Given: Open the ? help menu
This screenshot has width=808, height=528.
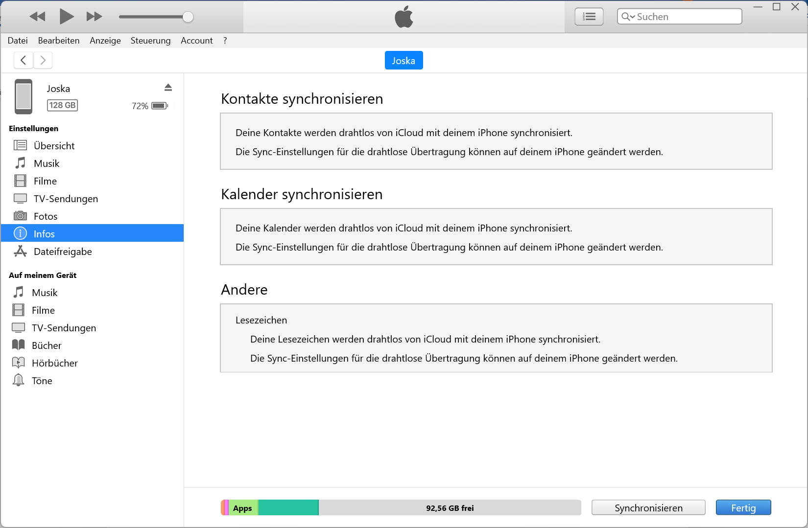Looking at the screenshot, I should point(225,41).
